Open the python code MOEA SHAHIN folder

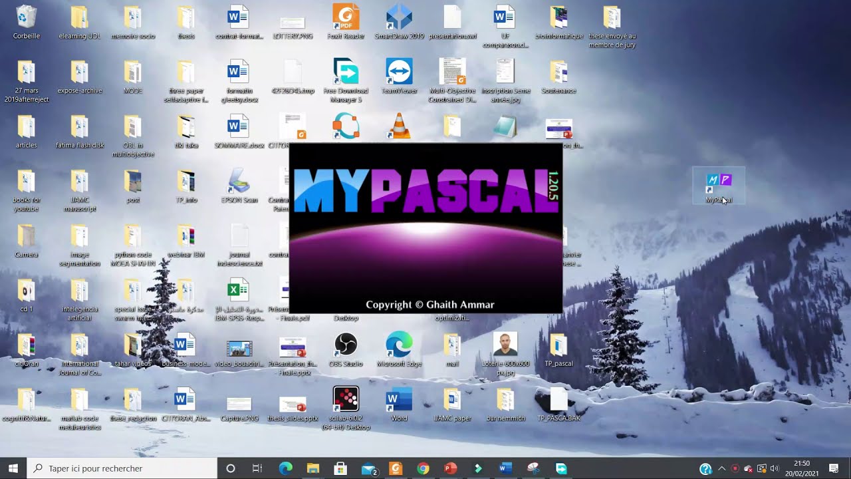point(133,244)
